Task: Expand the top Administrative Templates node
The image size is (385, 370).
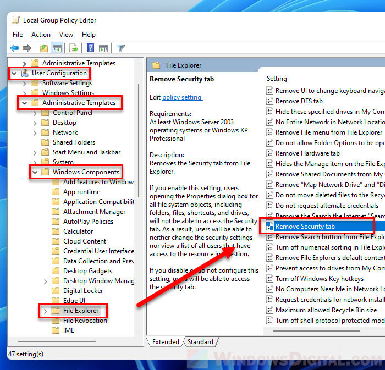Action: [x=24, y=64]
